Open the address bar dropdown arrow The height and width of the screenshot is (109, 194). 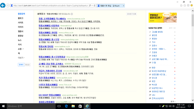pyautogui.click(x=92, y=6)
